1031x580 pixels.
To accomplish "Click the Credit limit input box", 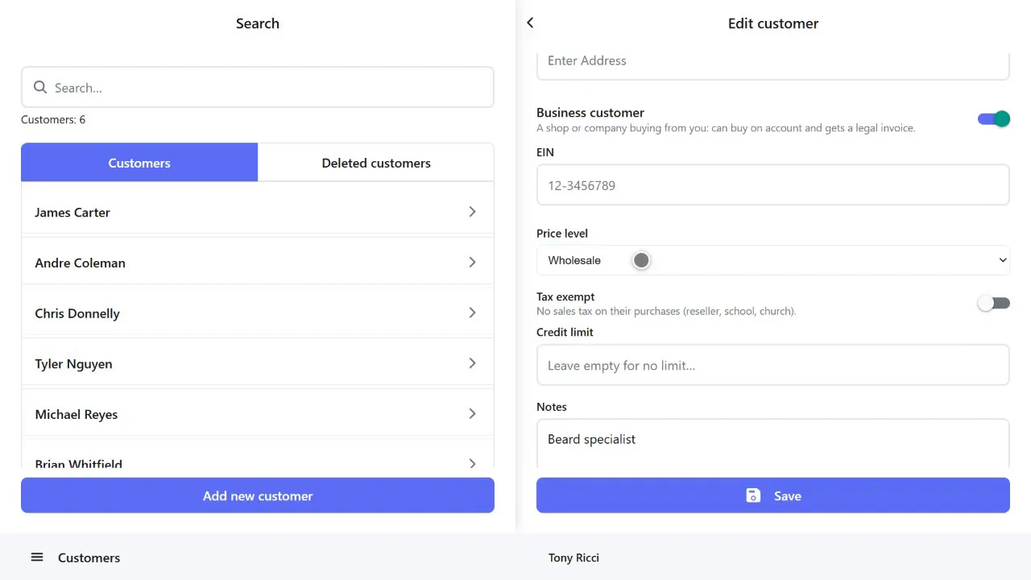I will [773, 365].
